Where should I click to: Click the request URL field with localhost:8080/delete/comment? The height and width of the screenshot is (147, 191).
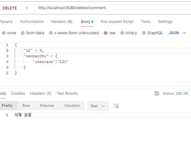tap(72, 8)
